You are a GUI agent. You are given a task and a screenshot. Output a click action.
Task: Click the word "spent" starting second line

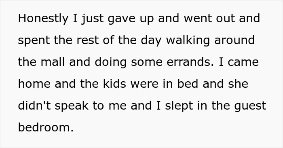coord(34,41)
